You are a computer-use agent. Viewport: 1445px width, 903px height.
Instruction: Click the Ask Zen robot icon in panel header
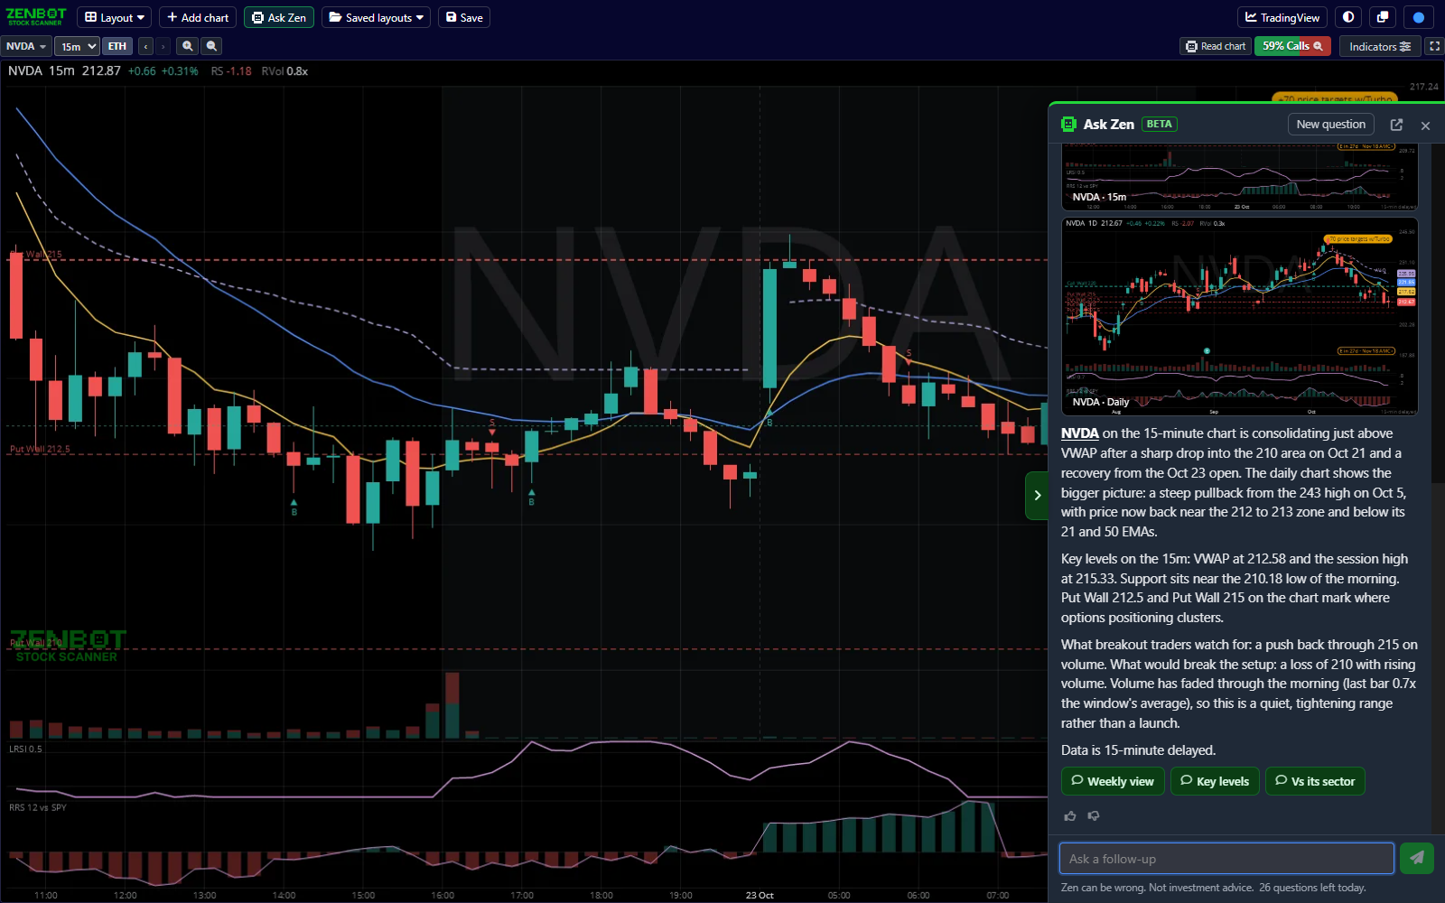point(1068,125)
